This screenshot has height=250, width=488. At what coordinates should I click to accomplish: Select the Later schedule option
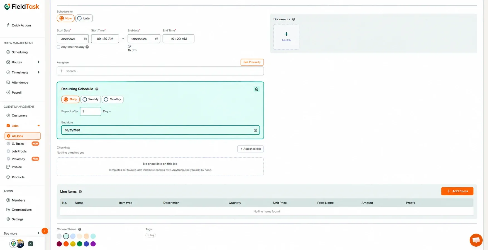pyautogui.click(x=84, y=18)
